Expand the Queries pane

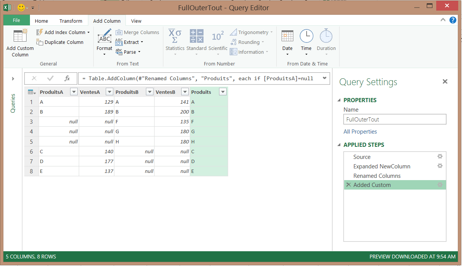tap(13, 78)
